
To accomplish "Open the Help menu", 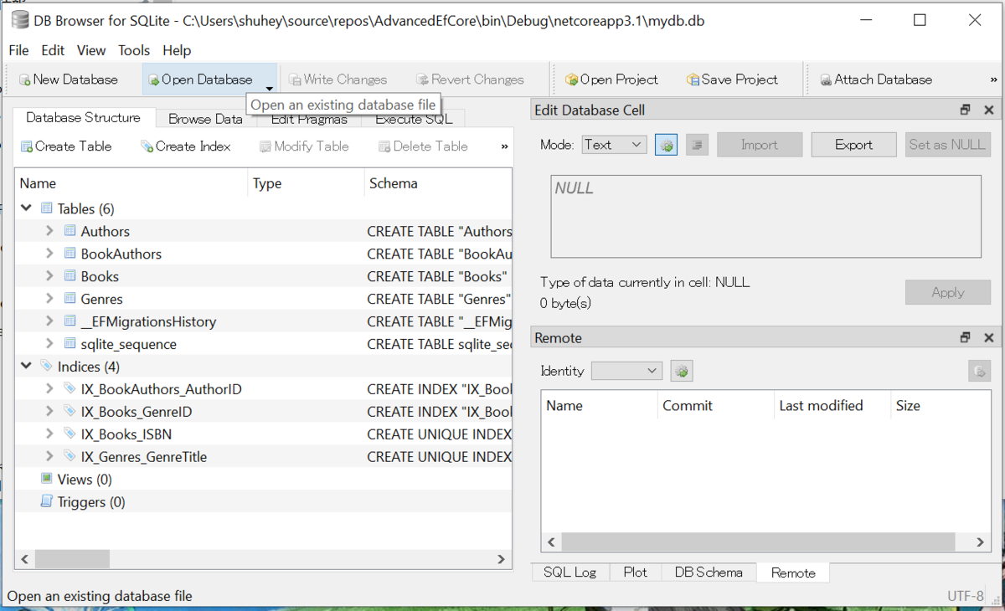I will [177, 50].
